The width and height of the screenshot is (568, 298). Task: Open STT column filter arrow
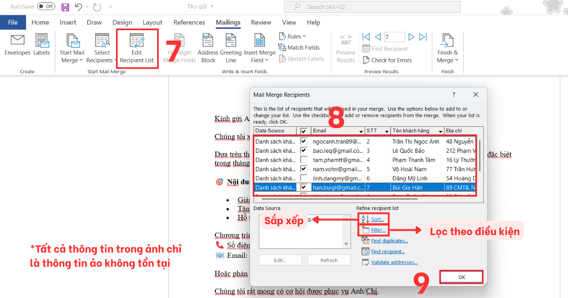click(x=387, y=131)
